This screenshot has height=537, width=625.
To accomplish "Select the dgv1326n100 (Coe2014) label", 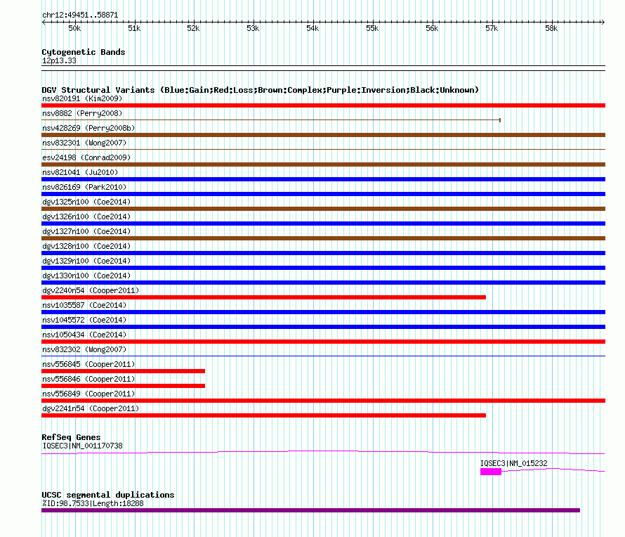I will point(86,216).
